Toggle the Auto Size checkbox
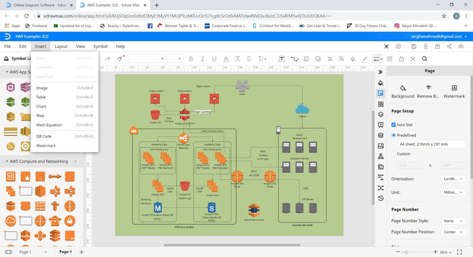This screenshot has height=257, width=473. click(394, 125)
